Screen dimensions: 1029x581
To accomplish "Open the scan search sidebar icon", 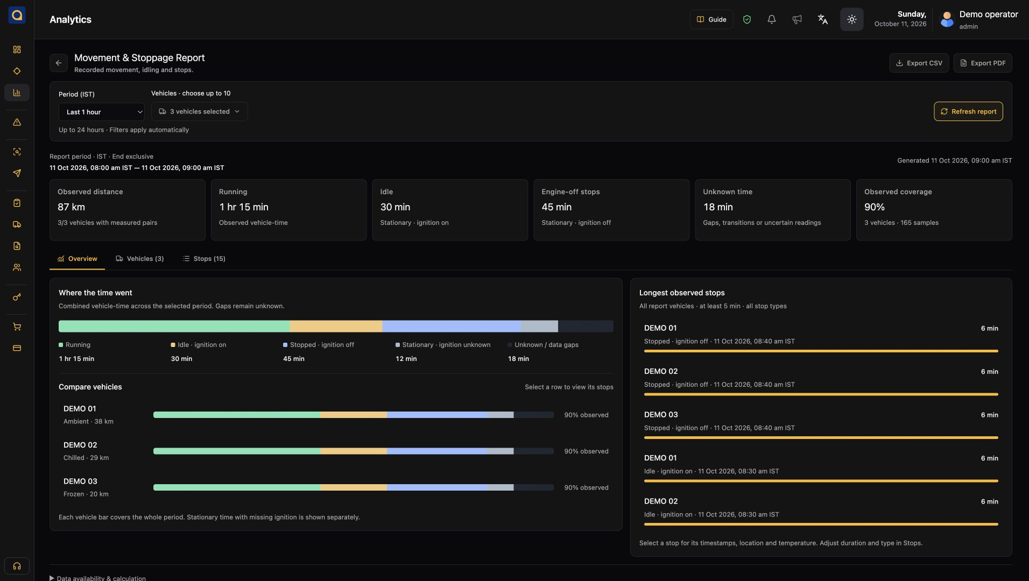I will (x=17, y=152).
